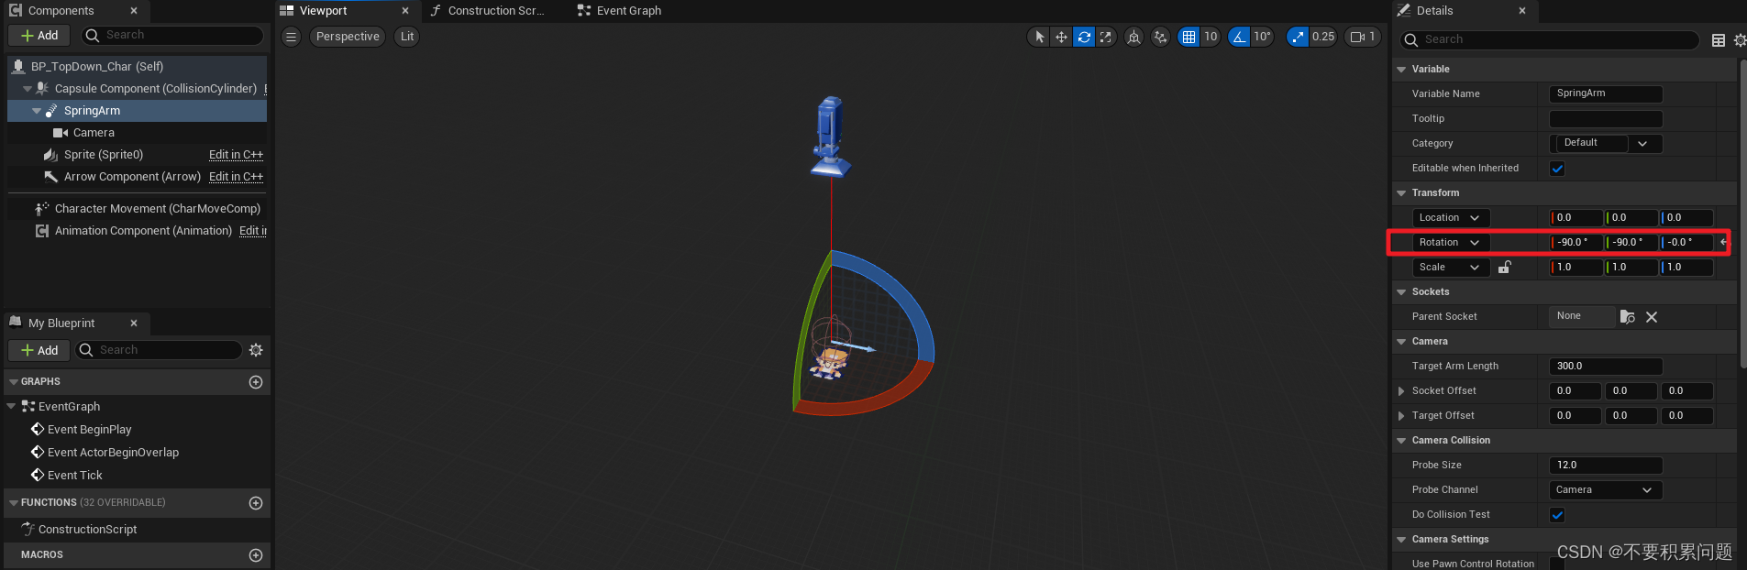
Task: Activate the Translate move gizmo tool
Action: point(1061,37)
